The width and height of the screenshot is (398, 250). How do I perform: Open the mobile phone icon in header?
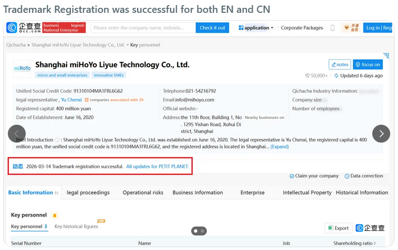tap(332, 28)
